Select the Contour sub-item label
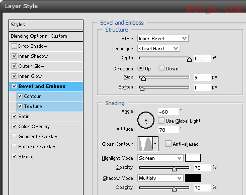Screen dimensions: 246x195 (x=33, y=96)
